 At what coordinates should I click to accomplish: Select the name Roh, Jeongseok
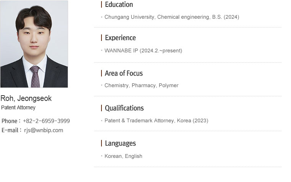coord(26,98)
